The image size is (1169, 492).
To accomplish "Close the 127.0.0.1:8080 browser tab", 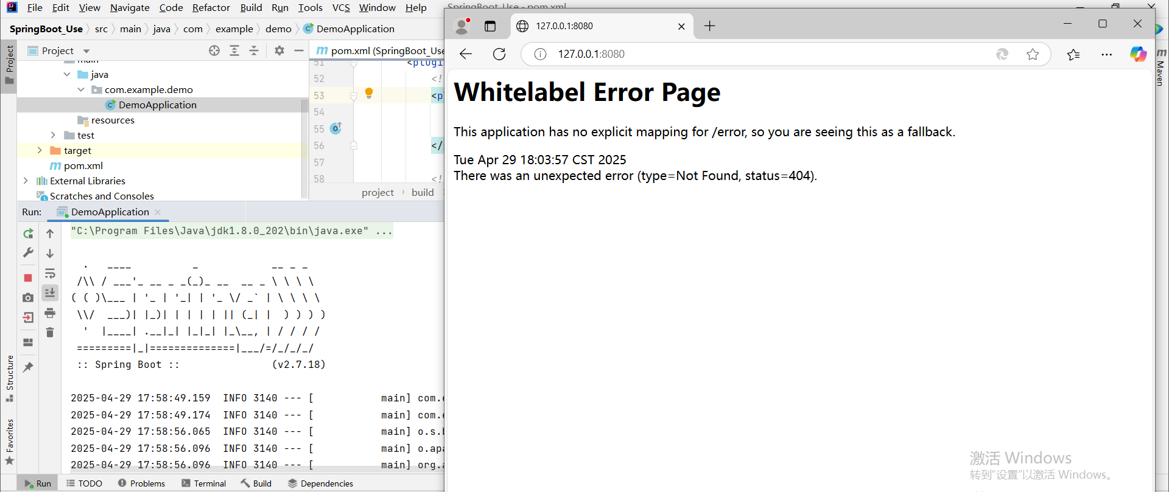I will click(x=681, y=26).
